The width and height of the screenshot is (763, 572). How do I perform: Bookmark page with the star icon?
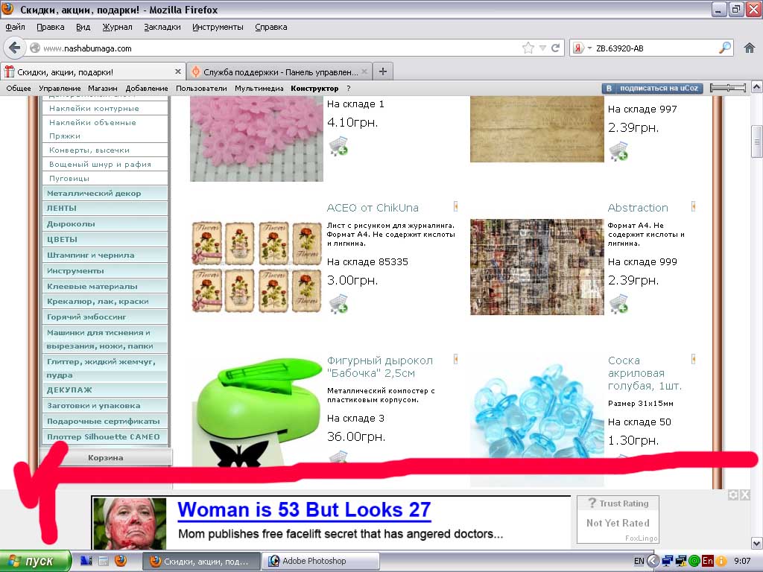pos(528,48)
